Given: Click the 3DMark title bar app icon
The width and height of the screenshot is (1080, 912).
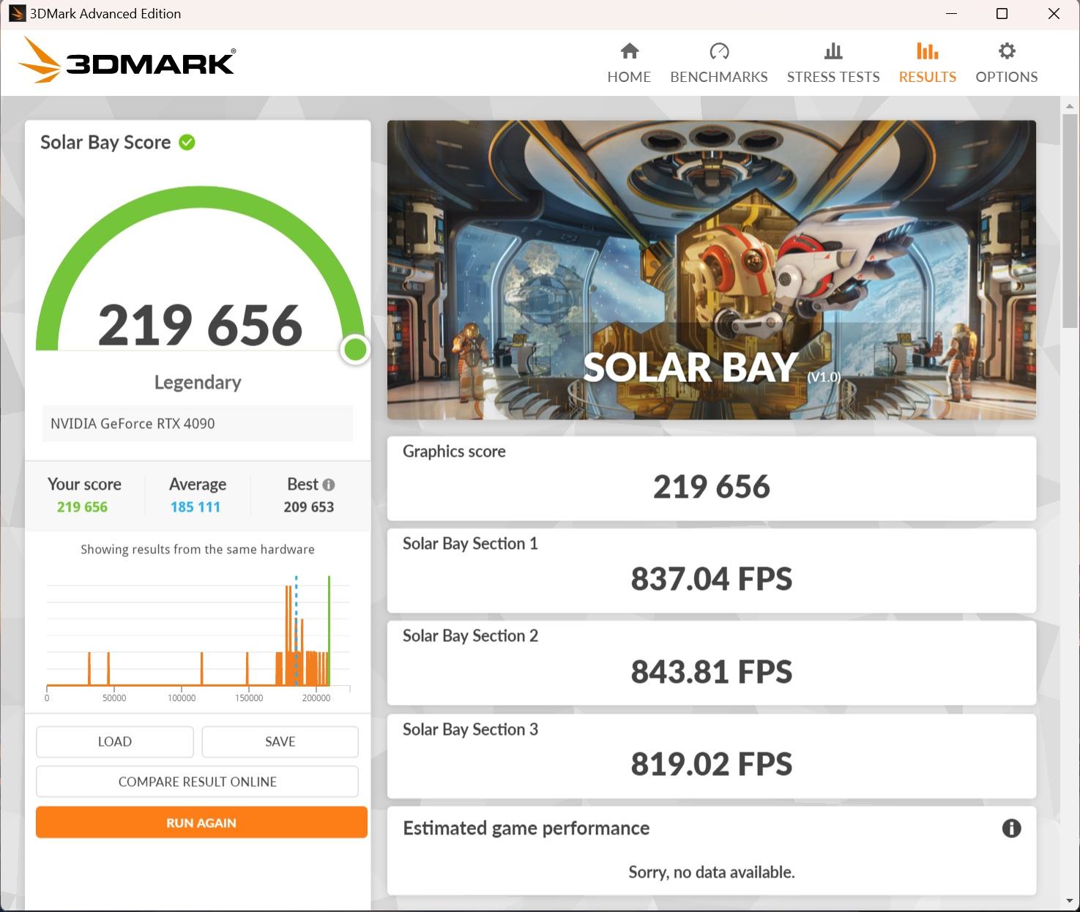Looking at the screenshot, I should (x=16, y=13).
